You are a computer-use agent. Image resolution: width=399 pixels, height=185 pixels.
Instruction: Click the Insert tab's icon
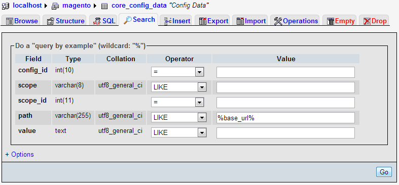coord(167,21)
